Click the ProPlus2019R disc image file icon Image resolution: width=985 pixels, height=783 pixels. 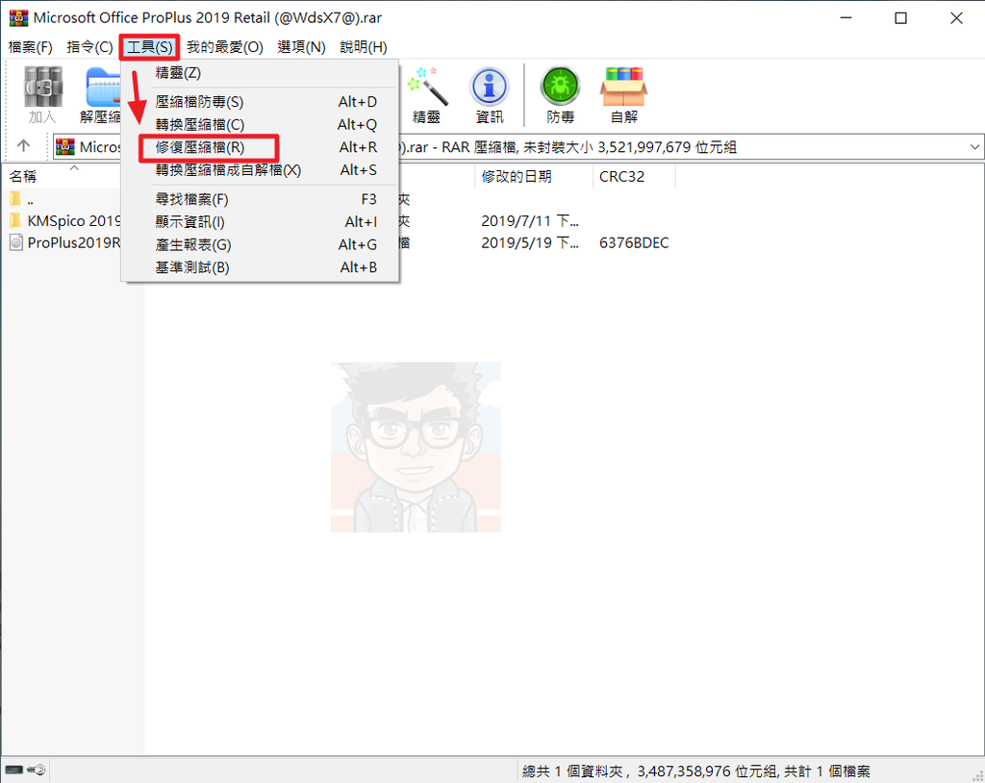(x=15, y=242)
